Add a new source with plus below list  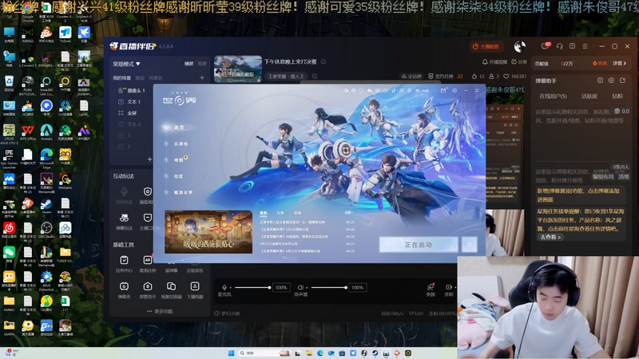[149, 159]
